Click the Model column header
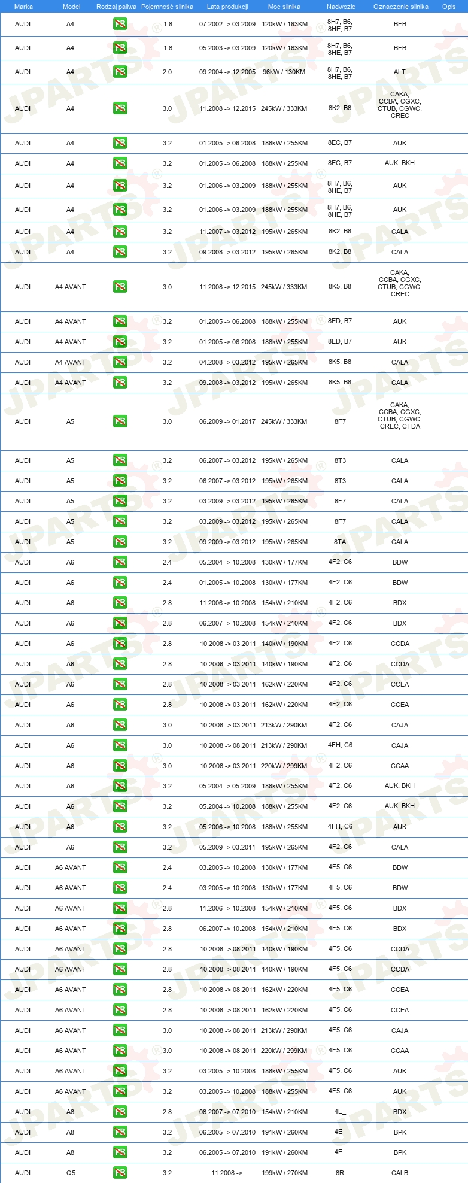The image size is (468, 1183). (71, 7)
